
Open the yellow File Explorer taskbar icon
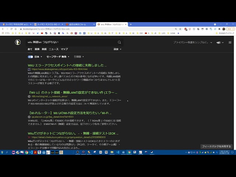point(112,152)
